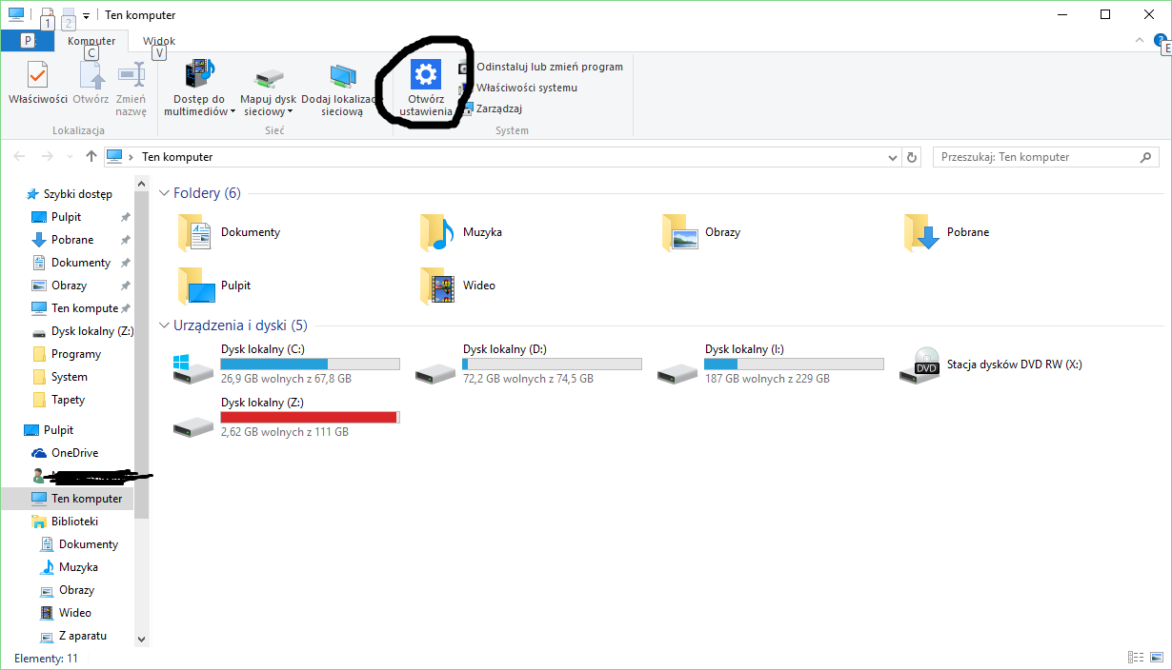This screenshot has height=670, width=1172.
Task: Click the search magnifier icon
Action: click(x=1145, y=157)
